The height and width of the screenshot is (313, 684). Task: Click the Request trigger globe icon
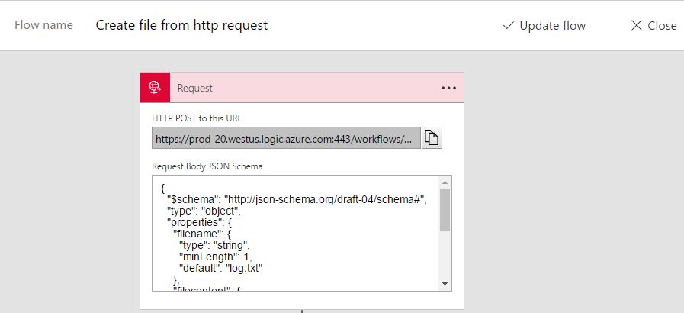(x=155, y=88)
